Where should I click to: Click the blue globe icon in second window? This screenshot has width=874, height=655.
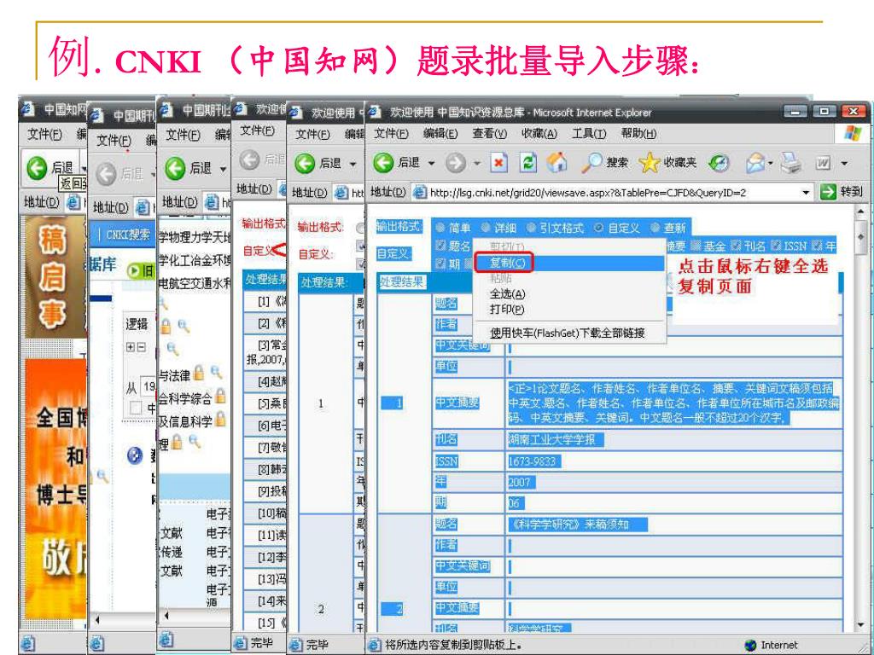(134, 455)
